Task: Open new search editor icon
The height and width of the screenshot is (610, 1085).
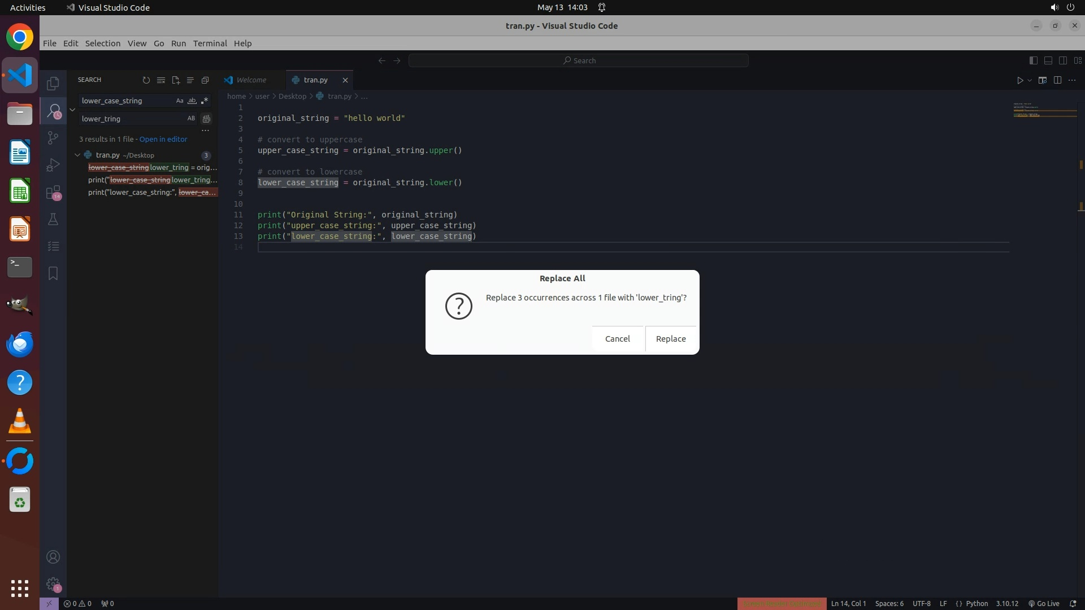Action: tap(176, 80)
